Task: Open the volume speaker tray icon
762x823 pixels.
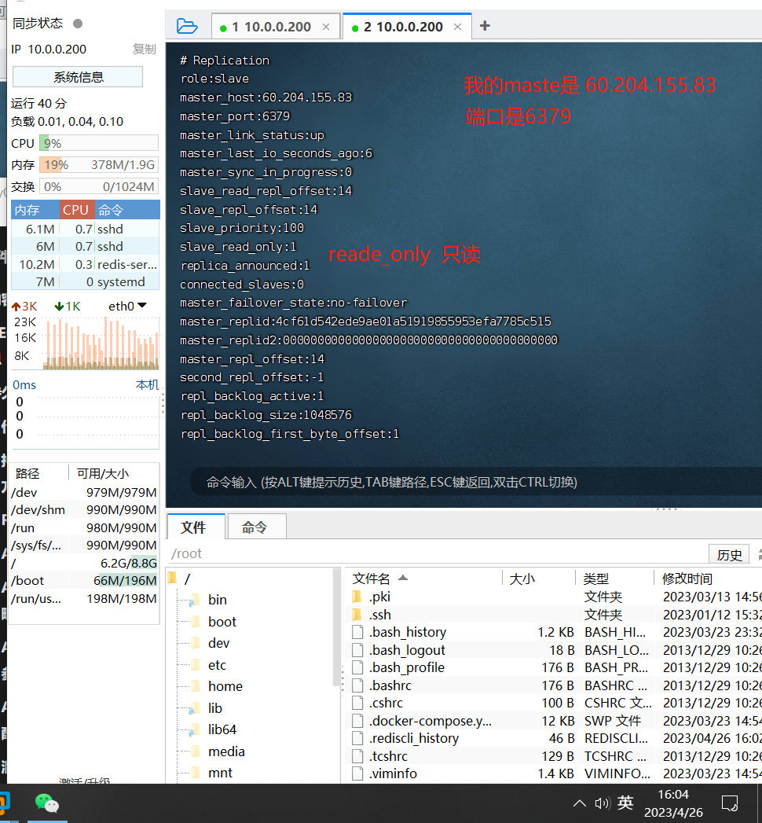Action: (x=602, y=803)
